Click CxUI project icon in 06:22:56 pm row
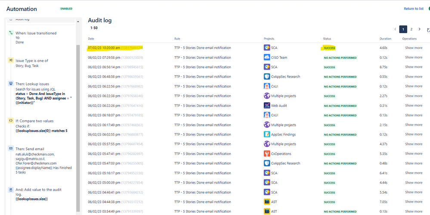Image resolution: width=430 pixels, height=215 pixels. tap(267, 86)
